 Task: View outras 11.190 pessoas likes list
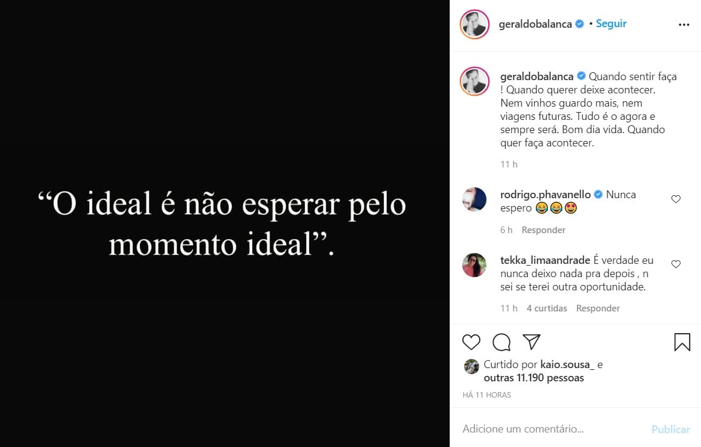tap(534, 378)
